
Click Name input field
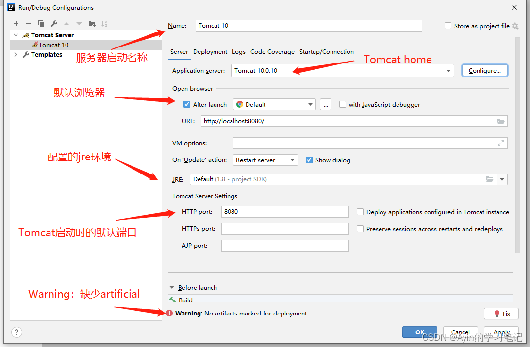(x=309, y=26)
